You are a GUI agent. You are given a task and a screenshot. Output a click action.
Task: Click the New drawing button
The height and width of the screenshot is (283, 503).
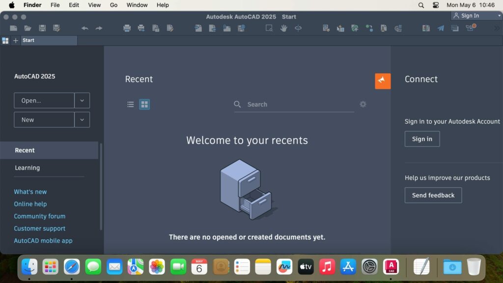coord(44,120)
